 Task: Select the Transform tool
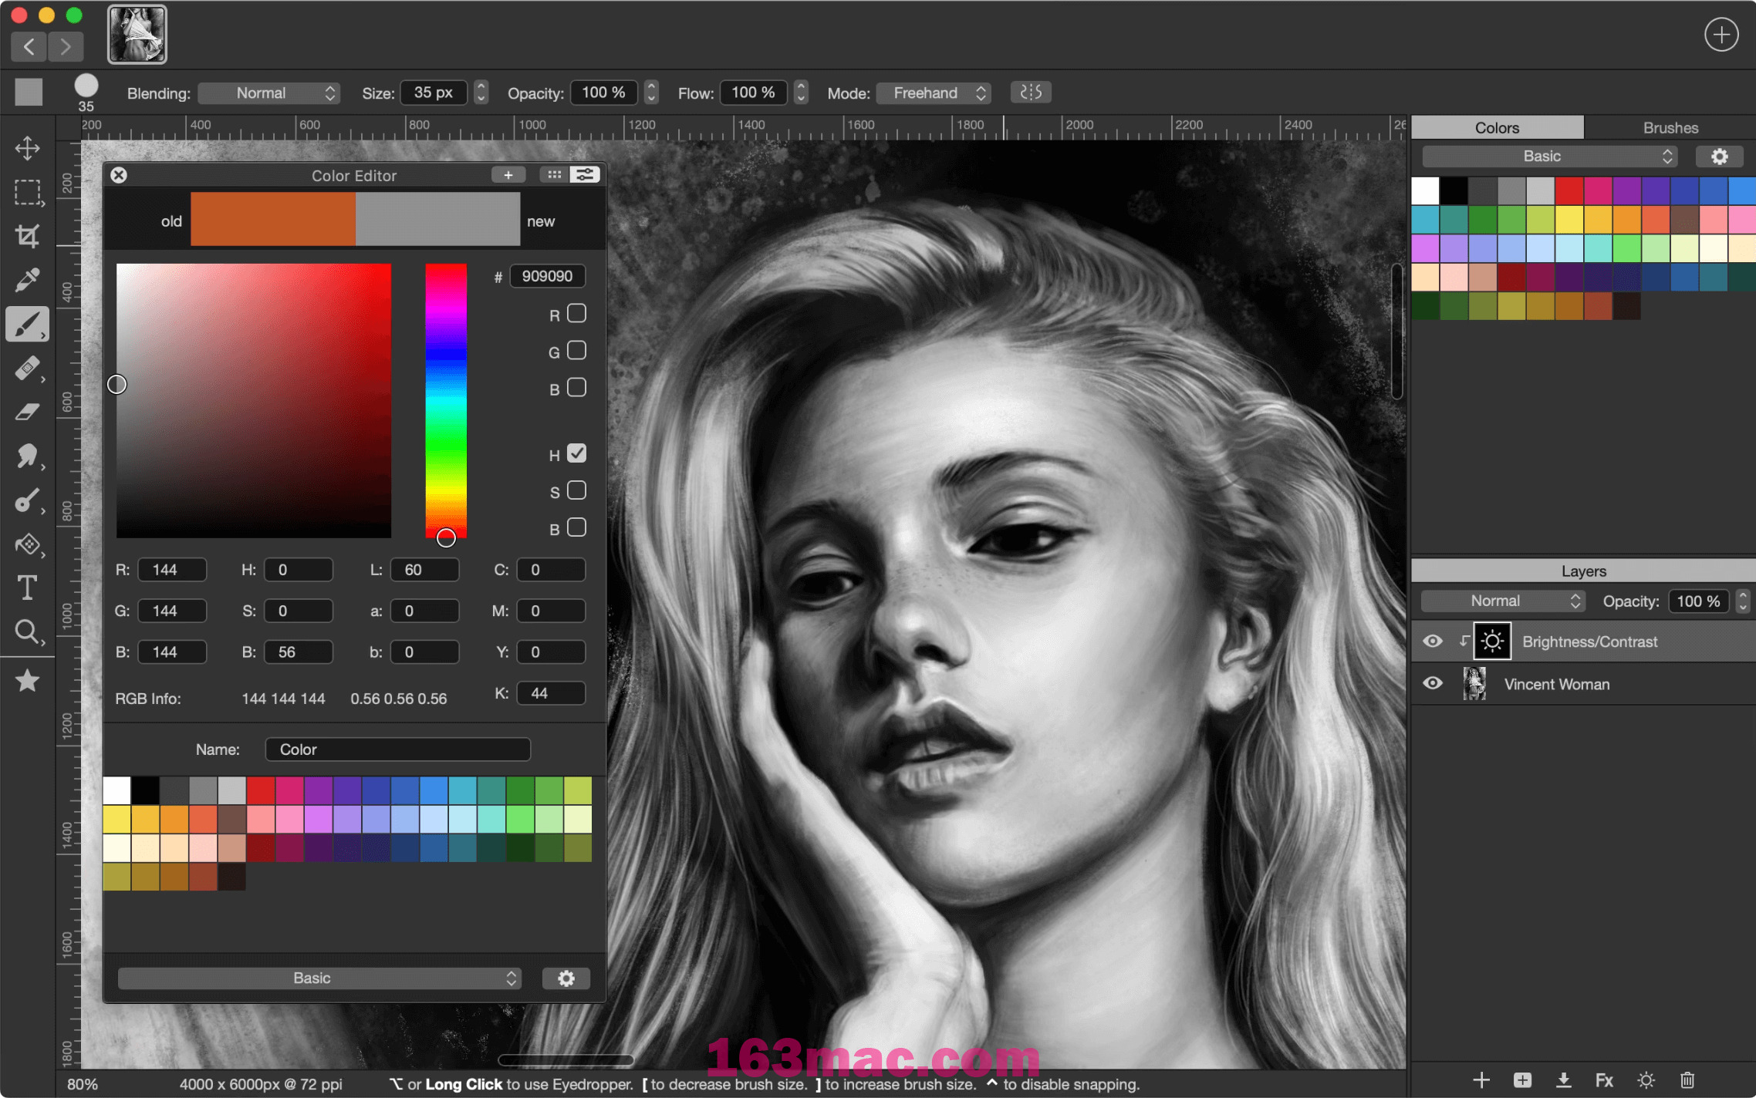pyautogui.click(x=29, y=148)
